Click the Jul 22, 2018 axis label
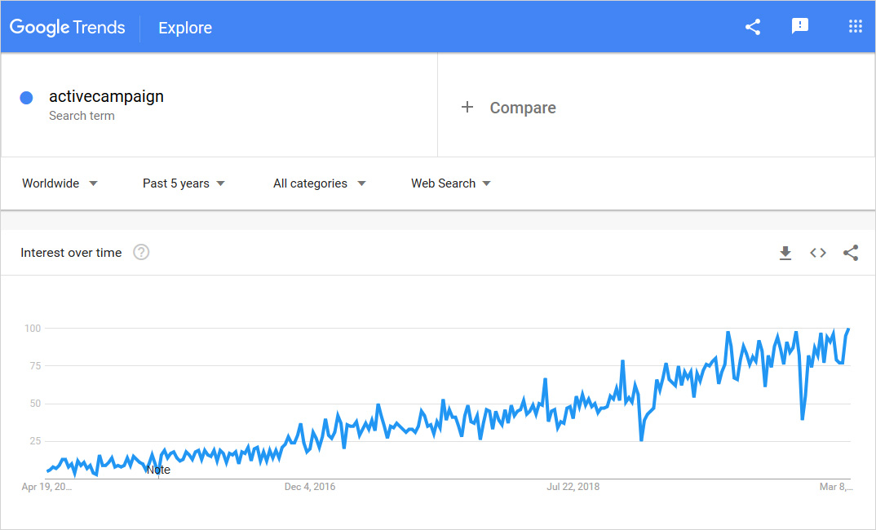This screenshot has height=530, width=876. (x=573, y=487)
